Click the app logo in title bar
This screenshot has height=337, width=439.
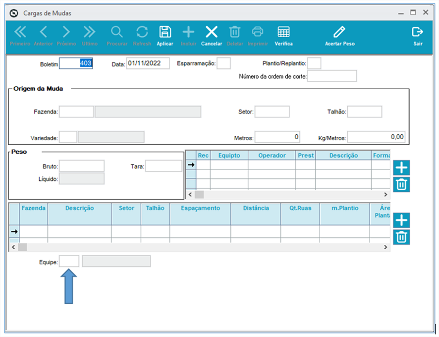pyautogui.click(x=14, y=13)
